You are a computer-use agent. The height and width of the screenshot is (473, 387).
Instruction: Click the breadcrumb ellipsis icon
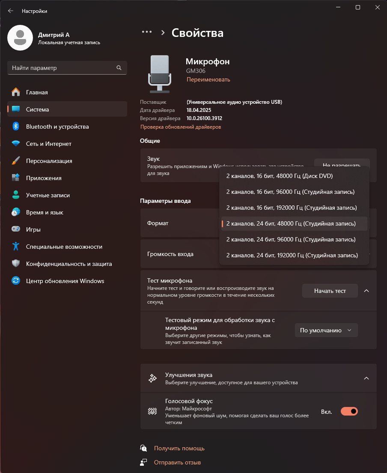click(147, 32)
